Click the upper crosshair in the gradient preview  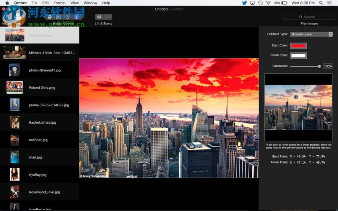(296, 97)
